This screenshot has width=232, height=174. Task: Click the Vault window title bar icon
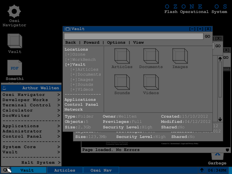(67, 29)
